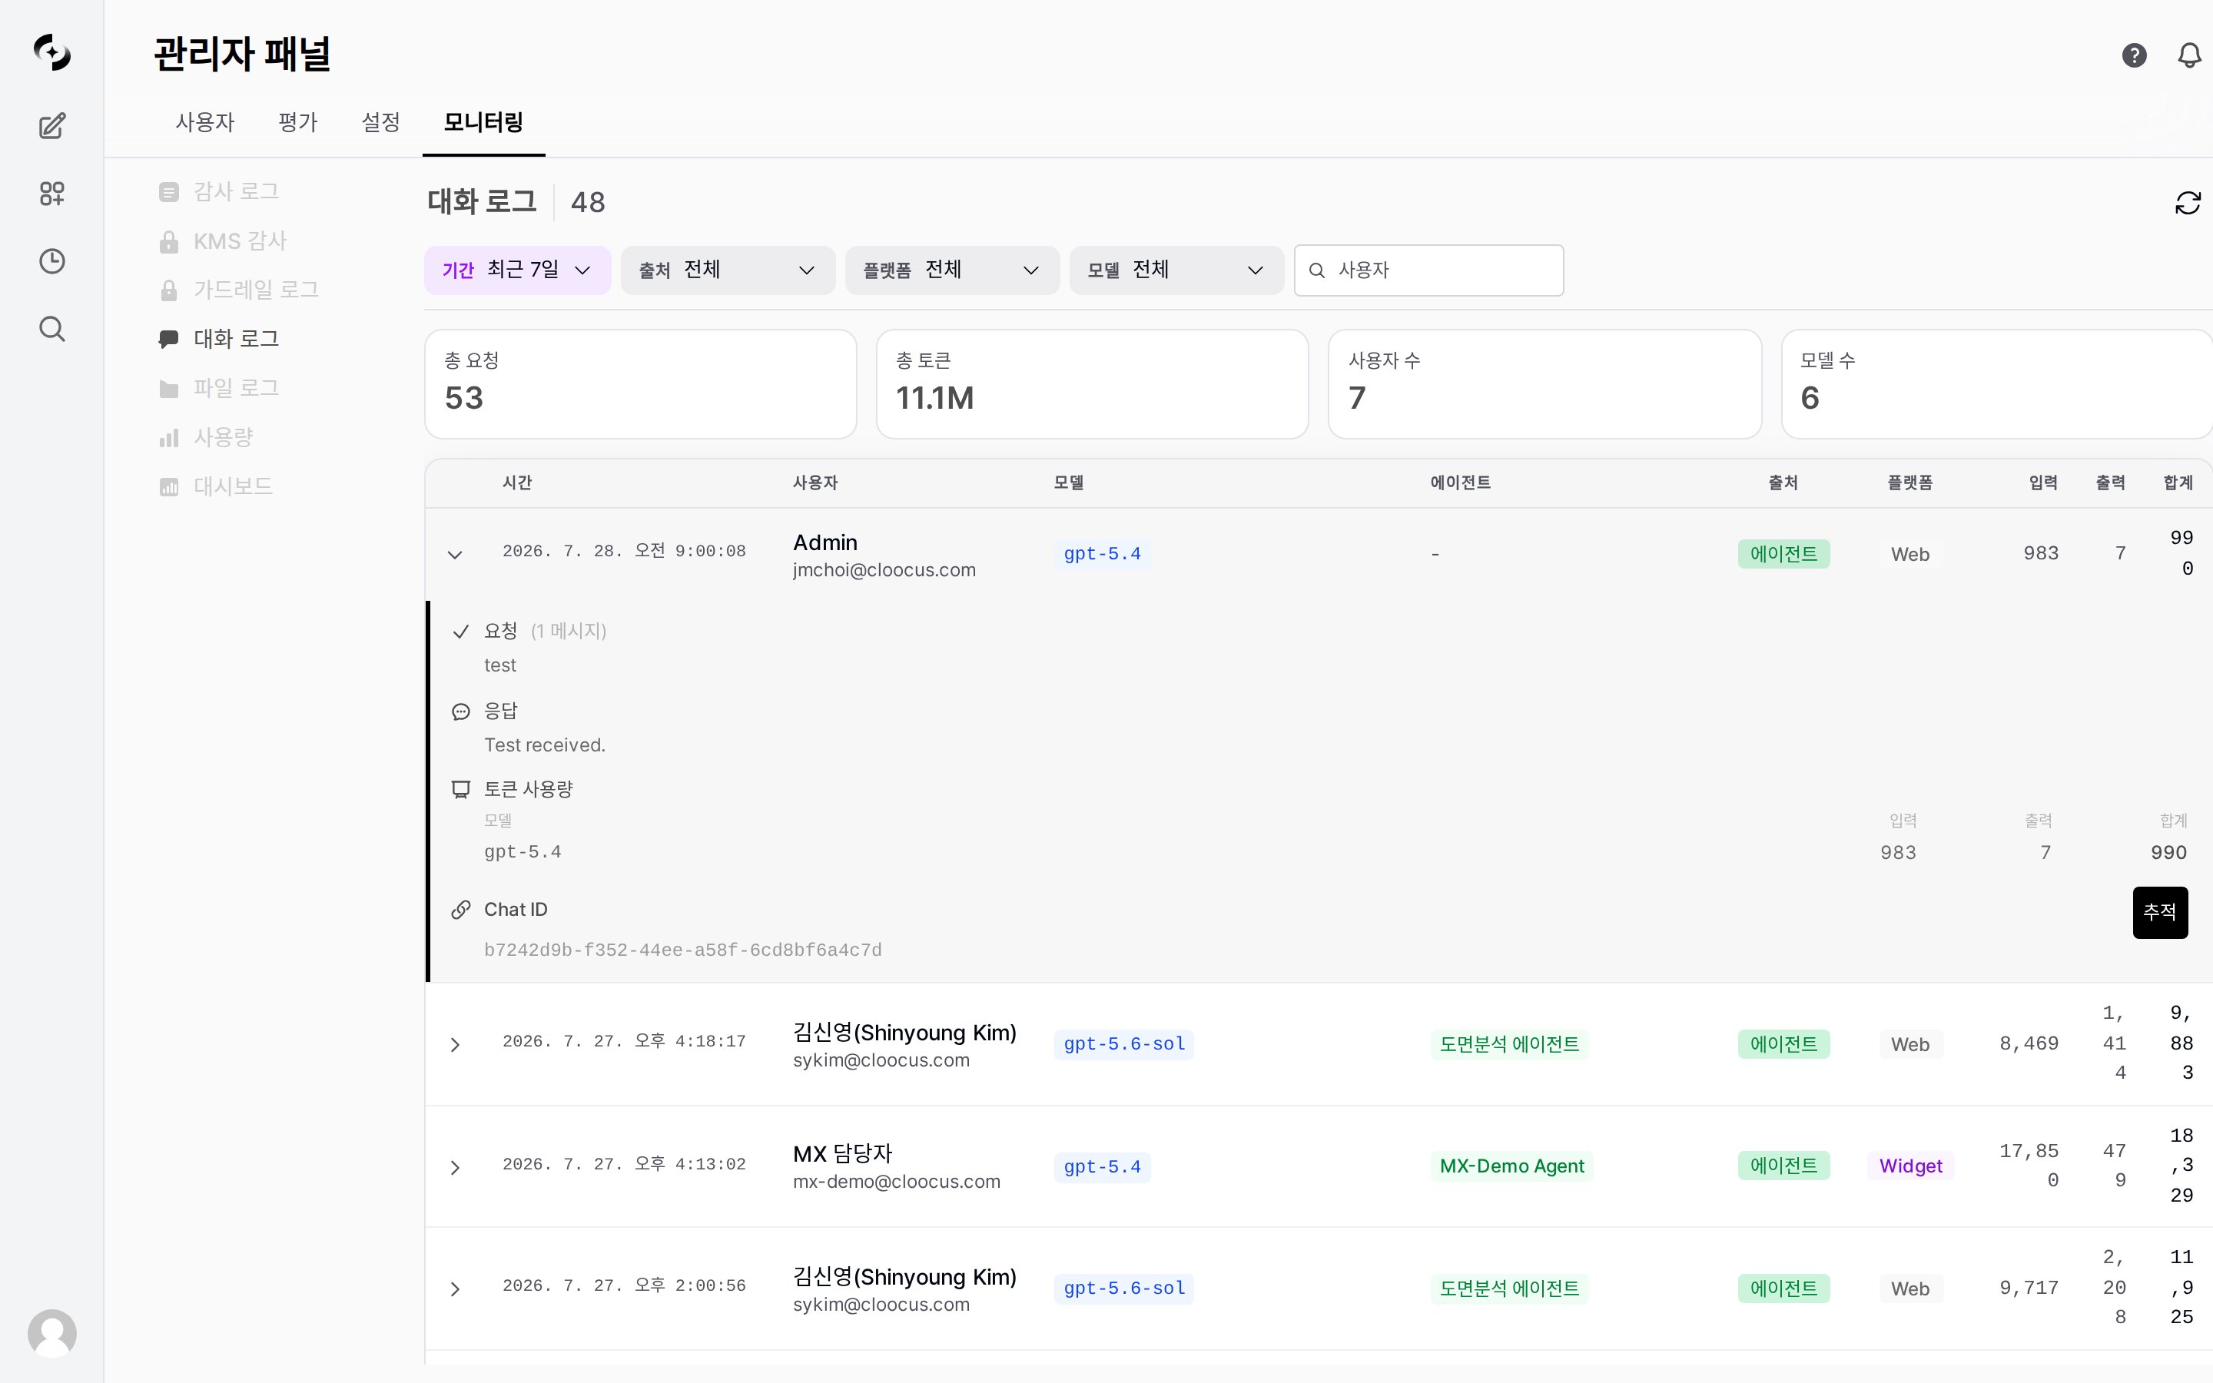This screenshot has height=1383, width=2213.
Task: Open the help question mark icon
Action: click(x=2135, y=55)
